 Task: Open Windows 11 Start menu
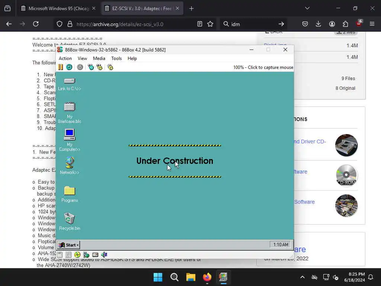coord(158,277)
